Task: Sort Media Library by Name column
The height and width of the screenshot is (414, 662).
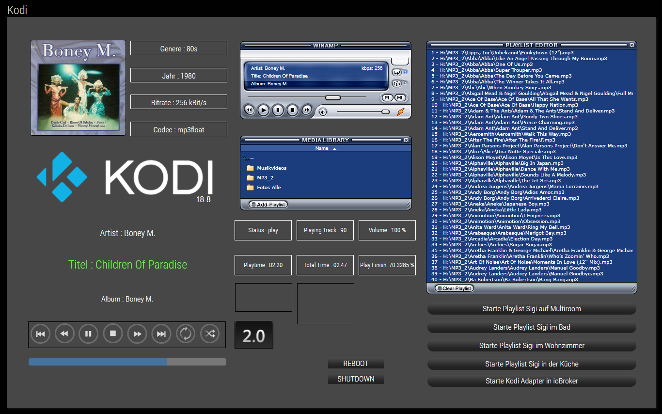Action: pyautogui.click(x=326, y=148)
